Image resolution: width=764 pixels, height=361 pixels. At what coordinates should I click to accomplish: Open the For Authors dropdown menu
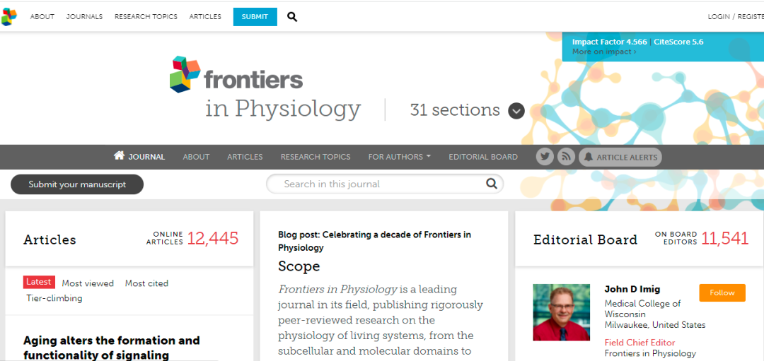coord(399,157)
